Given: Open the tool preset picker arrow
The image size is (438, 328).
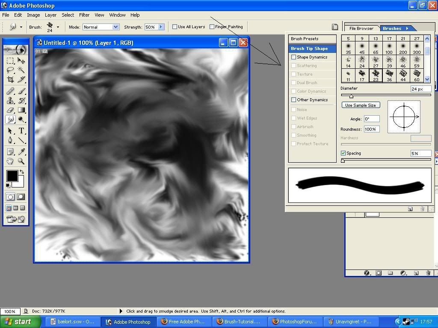Looking at the screenshot, I should click(21, 27).
